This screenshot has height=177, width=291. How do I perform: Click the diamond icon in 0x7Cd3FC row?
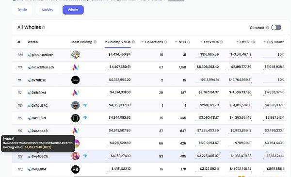point(85,105)
